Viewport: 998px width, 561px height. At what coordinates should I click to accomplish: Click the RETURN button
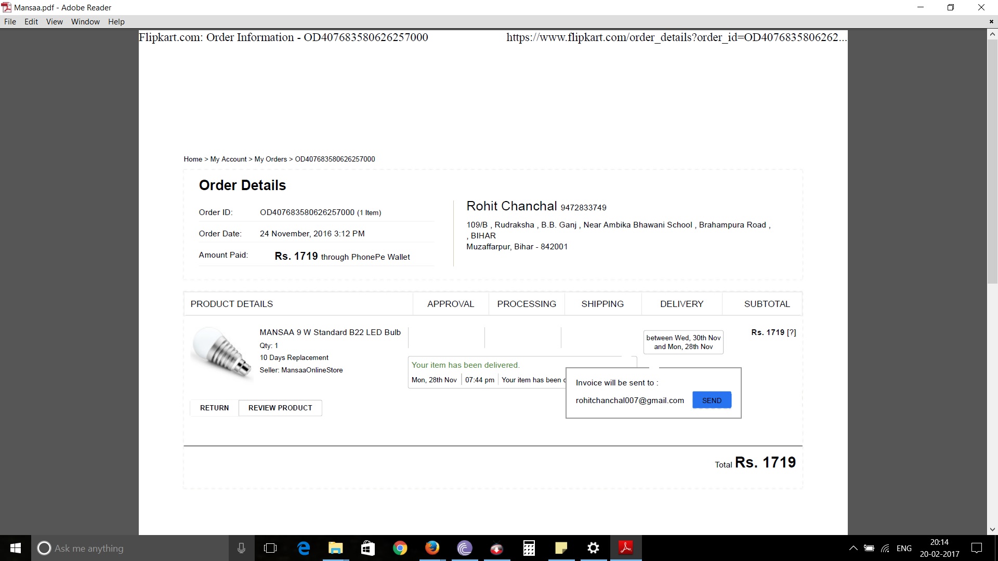[x=214, y=408]
